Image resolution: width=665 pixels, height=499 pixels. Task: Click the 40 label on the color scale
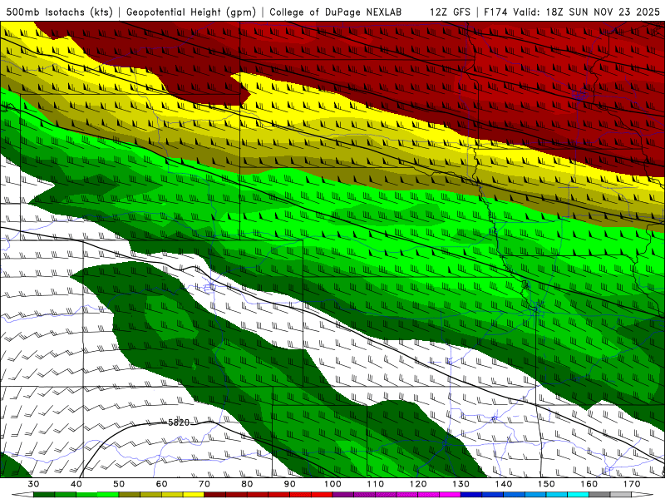pyautogui.click(x=76, y=484)
